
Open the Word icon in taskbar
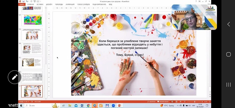click(82, 106)
